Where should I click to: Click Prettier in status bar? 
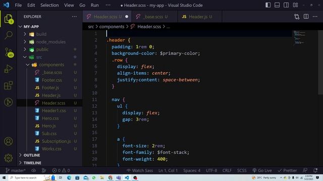click(287, 170)
